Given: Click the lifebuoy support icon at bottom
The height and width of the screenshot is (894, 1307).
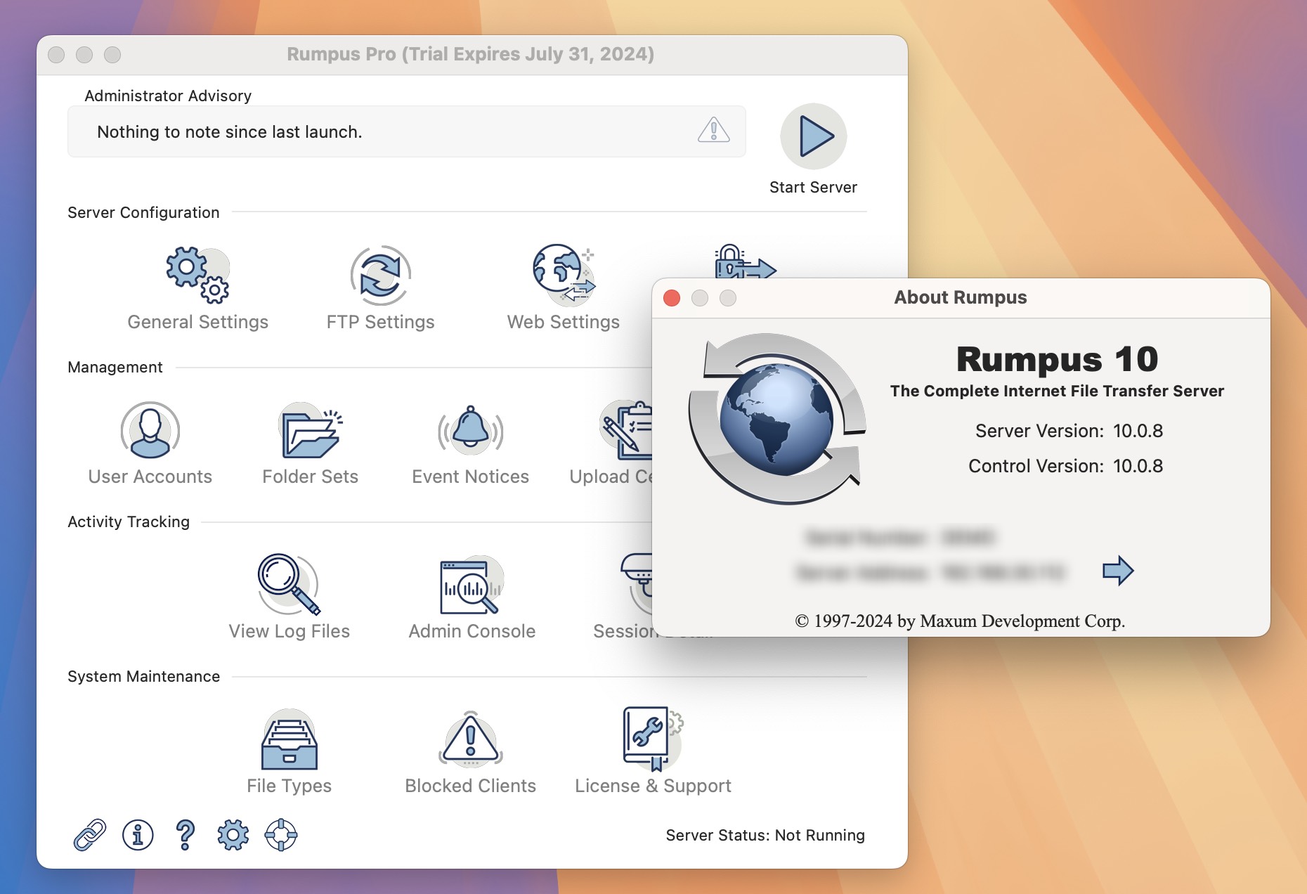Looking at the screenshot, I should pyautogui.click(x=281, y=835).
